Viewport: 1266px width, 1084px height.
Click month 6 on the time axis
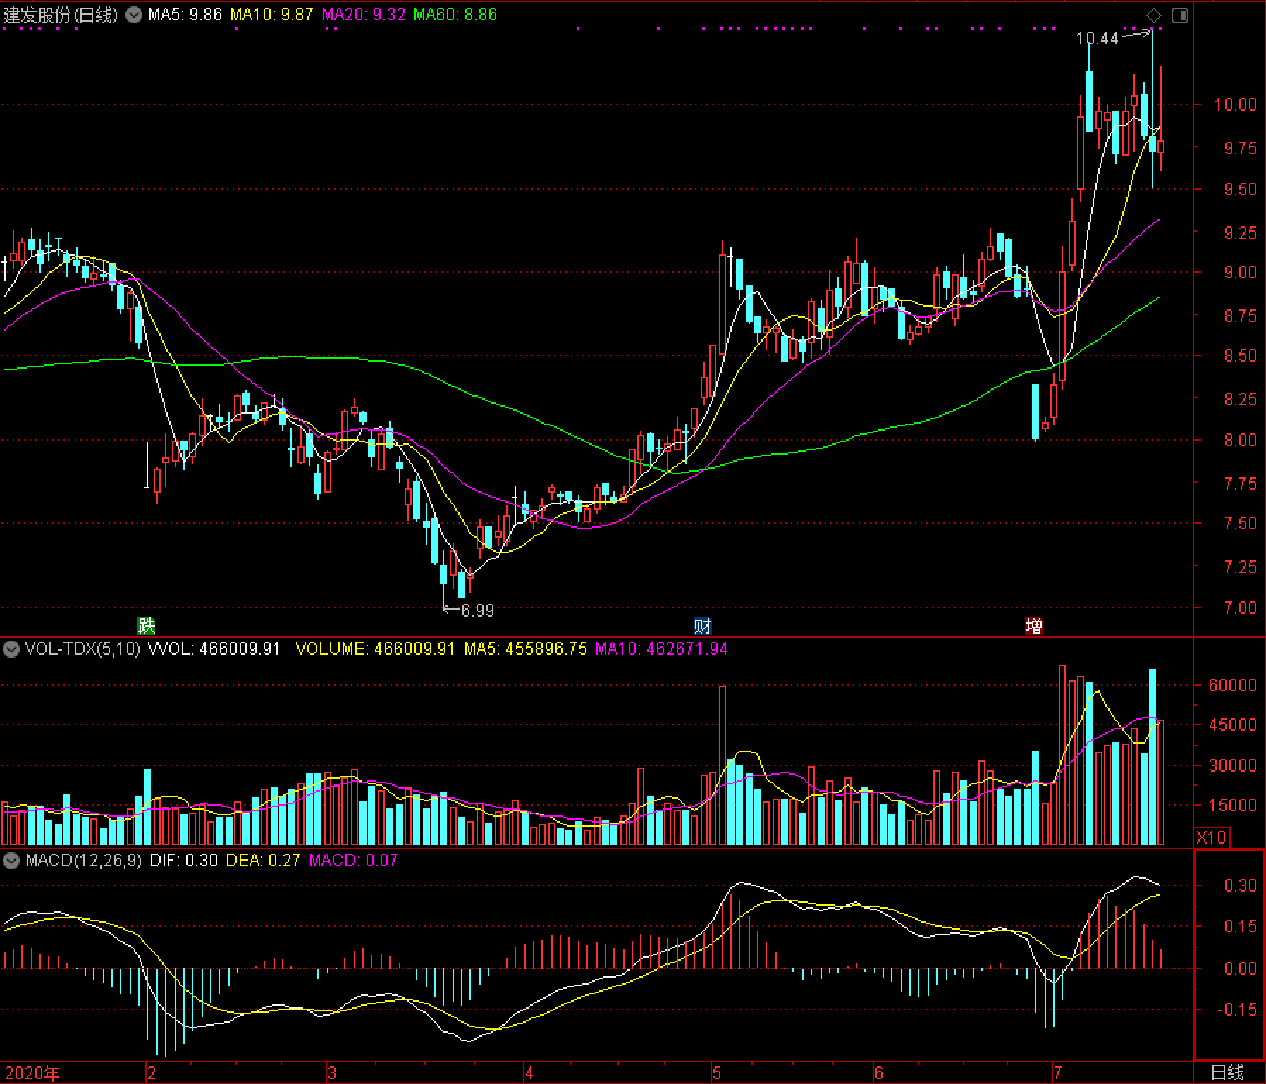[878, 1073]
